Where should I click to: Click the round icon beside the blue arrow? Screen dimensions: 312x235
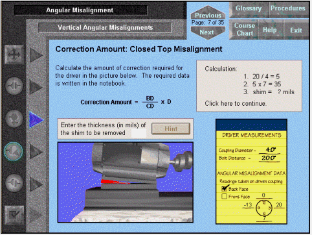(14, 118)
